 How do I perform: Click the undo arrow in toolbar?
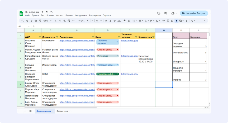coord(27,21)
